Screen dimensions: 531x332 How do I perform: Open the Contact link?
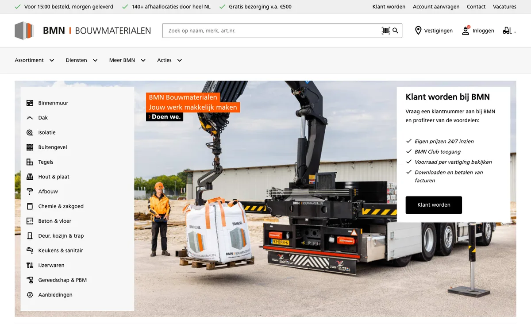[x=476, y=7]
